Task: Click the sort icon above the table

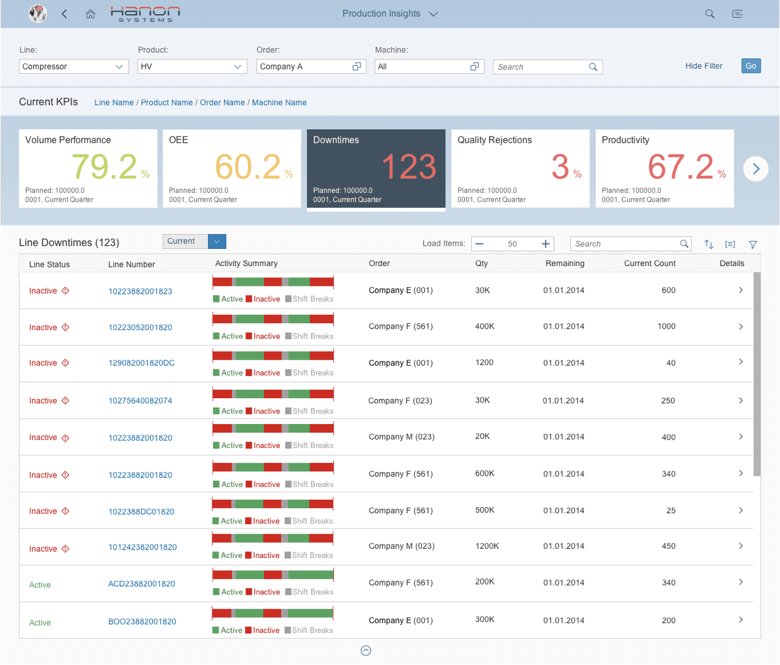Action: (x=709, y=244)
